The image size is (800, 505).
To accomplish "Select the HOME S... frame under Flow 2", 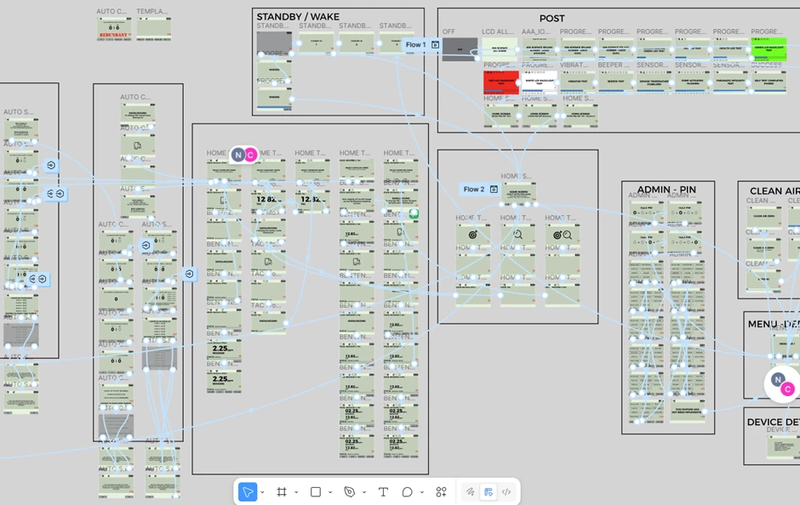I will click(519, 194).
